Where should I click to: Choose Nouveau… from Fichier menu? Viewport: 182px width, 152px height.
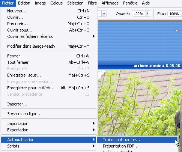coord(49,11)
